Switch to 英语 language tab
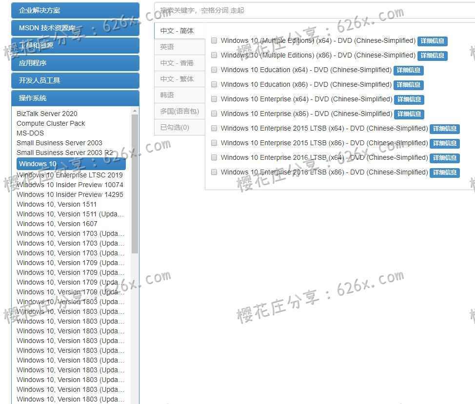This screenshot has height=404, width=475. (179, 47)
